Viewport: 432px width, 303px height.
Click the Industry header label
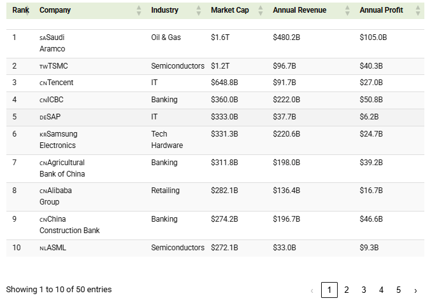click(x=165, y=10)
